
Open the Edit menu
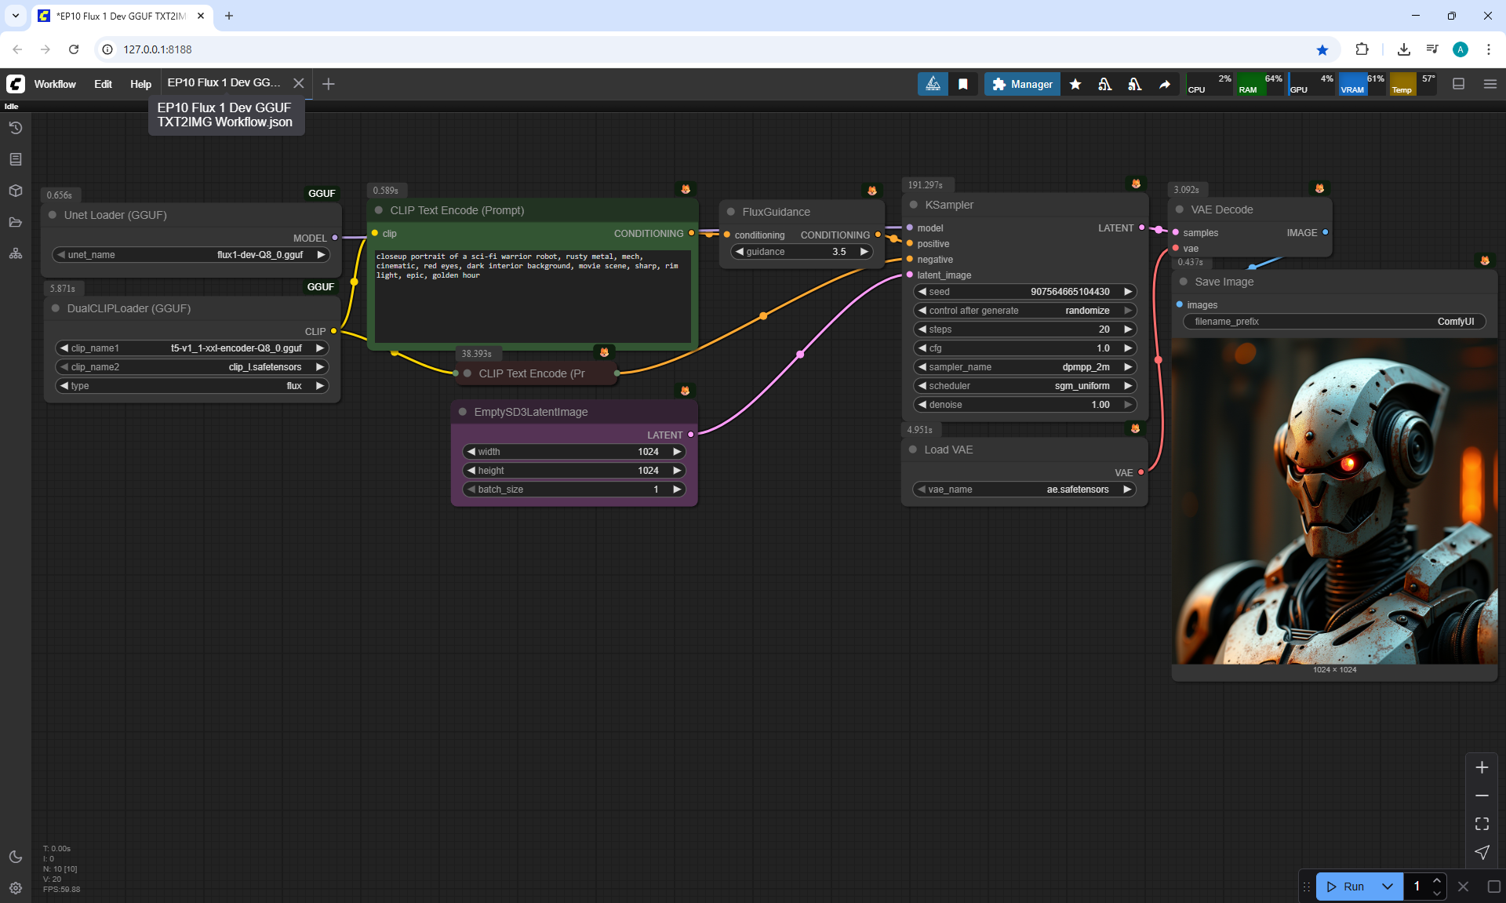click(103, 84)
